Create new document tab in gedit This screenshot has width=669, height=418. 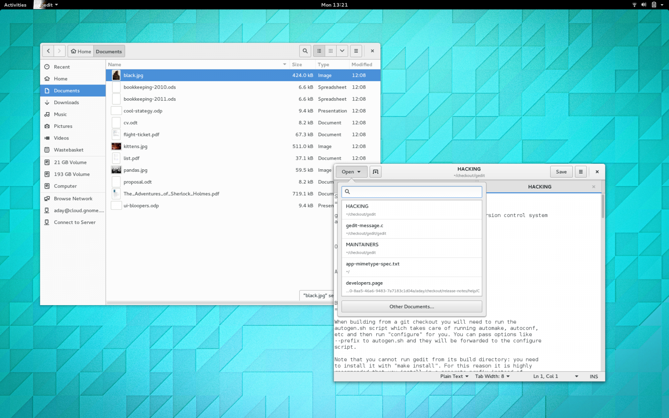[x=375, y=172]
